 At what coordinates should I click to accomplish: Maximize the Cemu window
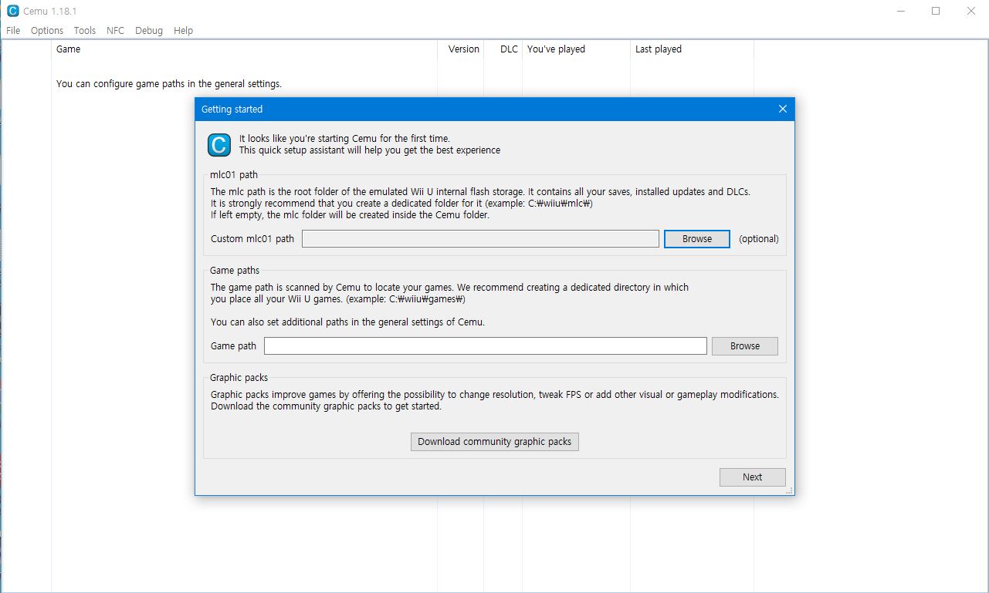[936, 11]
